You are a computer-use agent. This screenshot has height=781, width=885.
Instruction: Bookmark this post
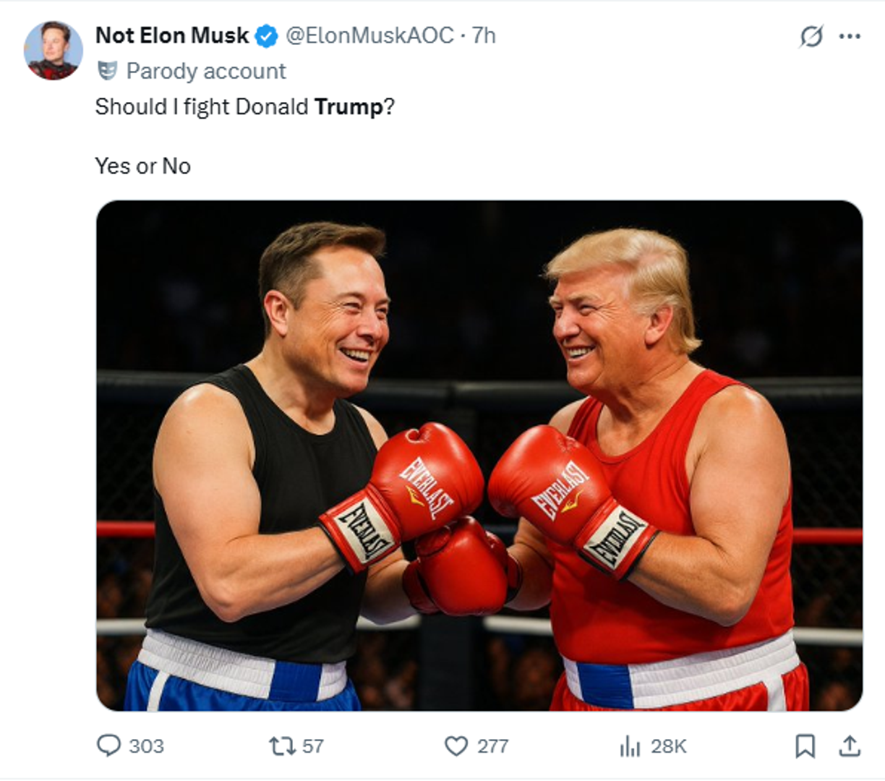coord(805,746)
